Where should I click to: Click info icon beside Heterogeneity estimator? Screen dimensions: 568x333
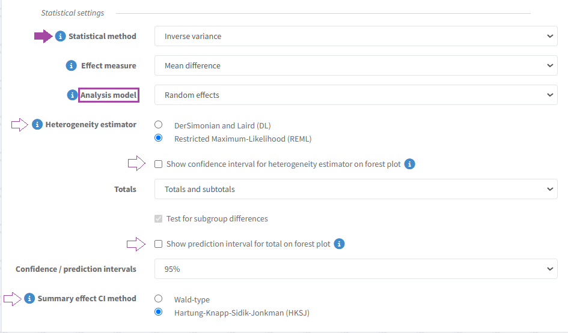pos(37,125)
